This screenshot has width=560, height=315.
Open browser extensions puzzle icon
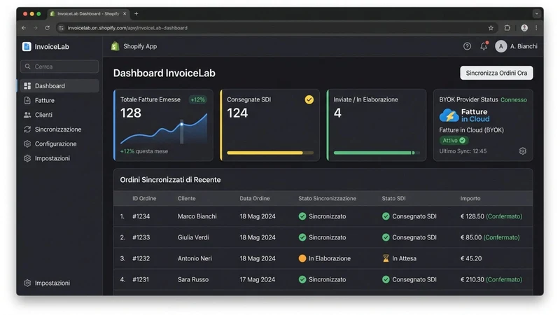click(507, 28)
